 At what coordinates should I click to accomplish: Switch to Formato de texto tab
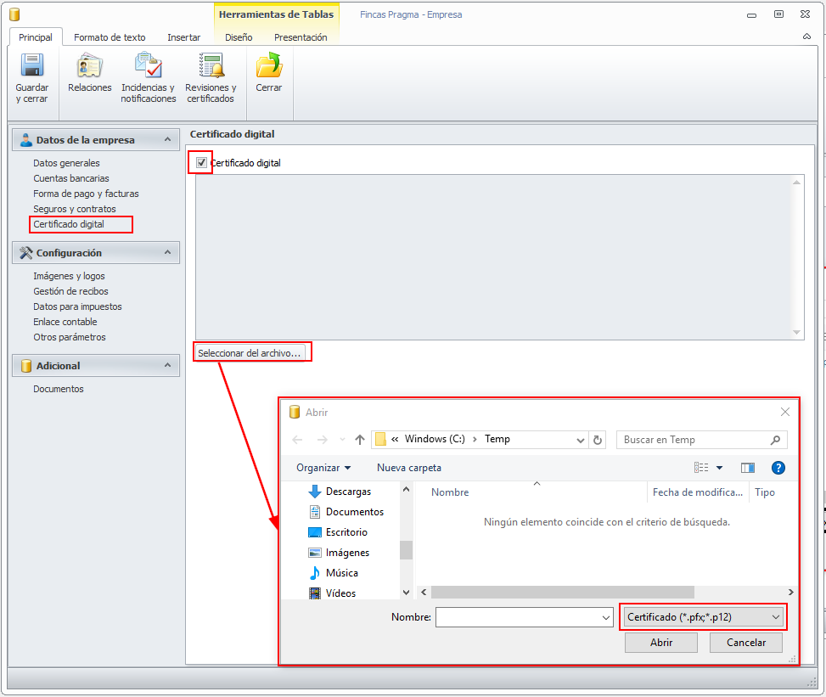coord(110,37)
